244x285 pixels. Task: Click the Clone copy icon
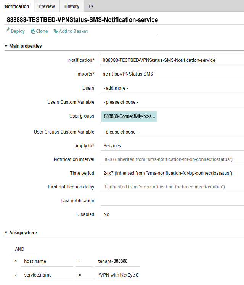pos(33,31)
